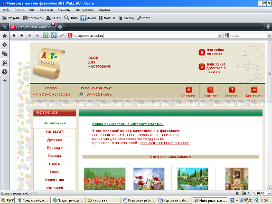Click the Контакты envelope icon
The height and width of the screenshot is (204, 272).
[x=254, y=90]
